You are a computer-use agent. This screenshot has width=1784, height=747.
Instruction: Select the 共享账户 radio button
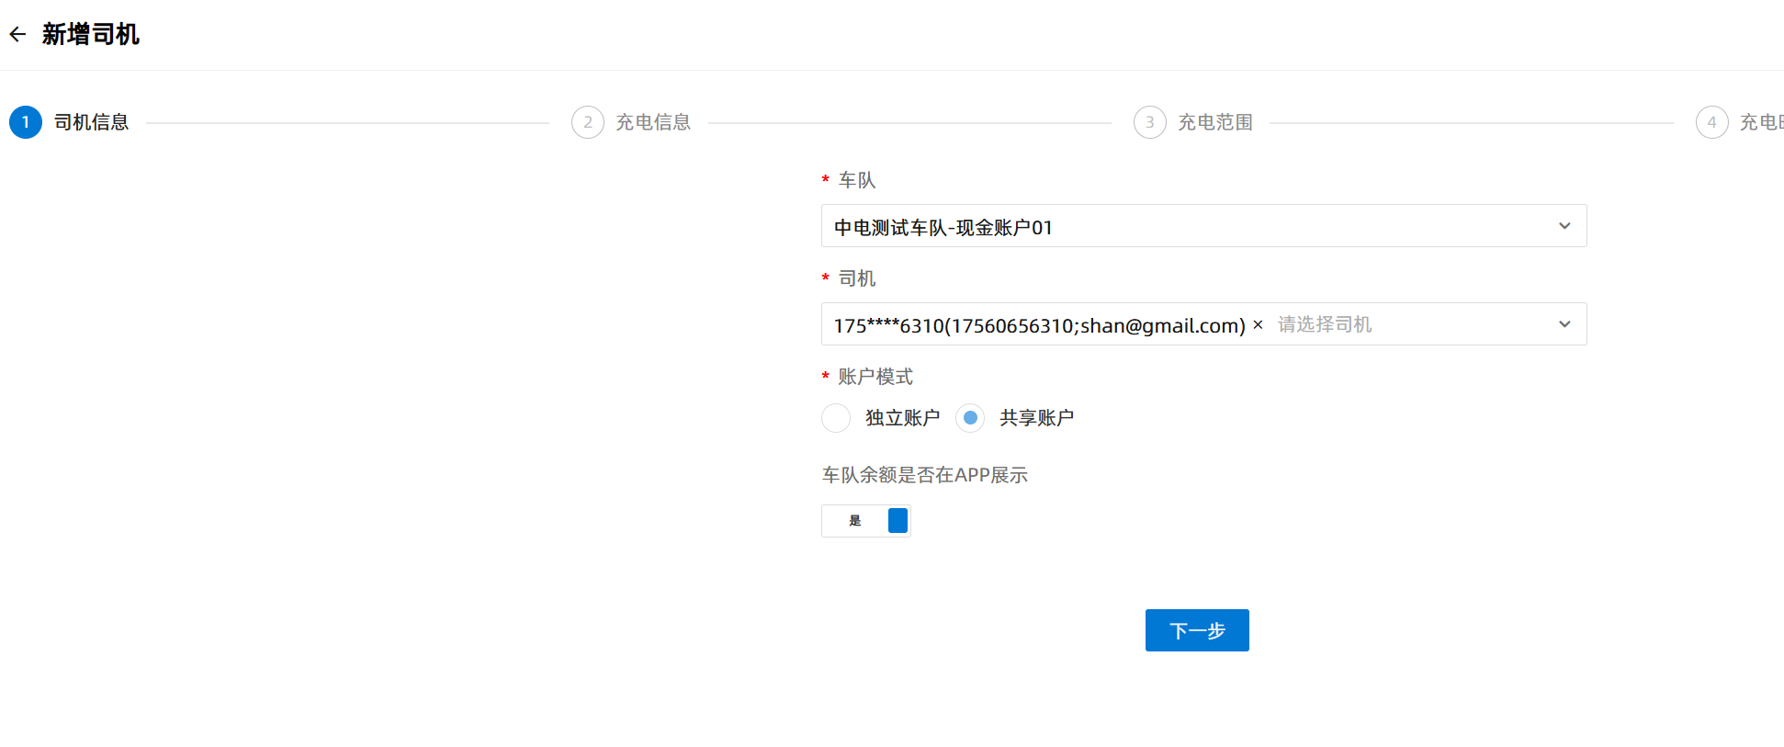click(970, 418)
